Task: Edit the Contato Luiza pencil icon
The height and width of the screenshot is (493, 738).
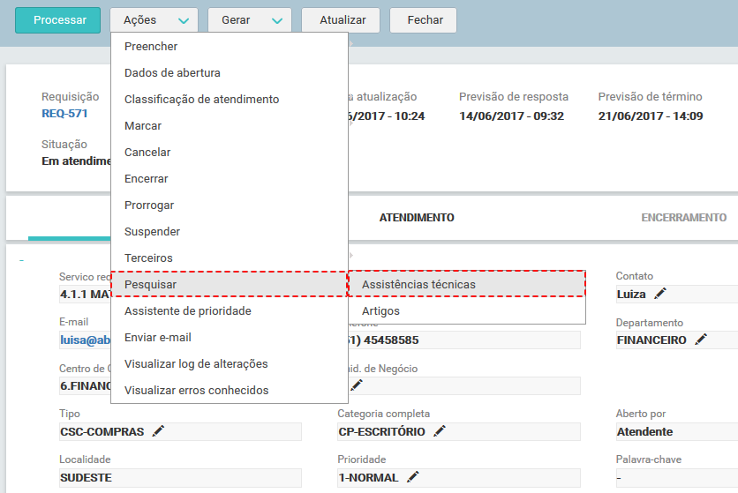Action: 660,294
